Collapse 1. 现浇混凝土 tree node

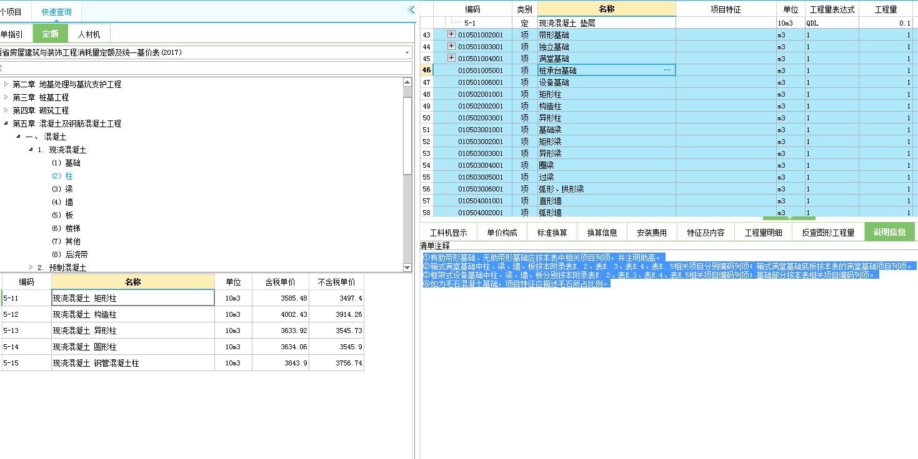[x=31, y=150]
